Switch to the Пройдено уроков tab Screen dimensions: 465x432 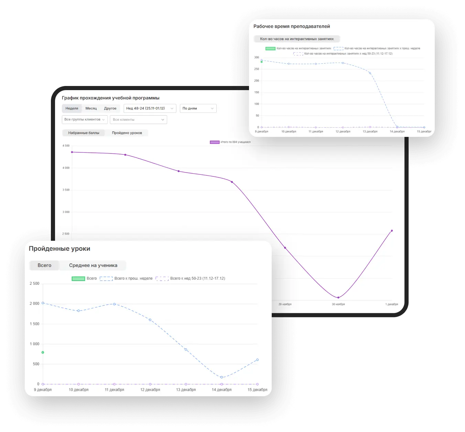coord(127,133)
